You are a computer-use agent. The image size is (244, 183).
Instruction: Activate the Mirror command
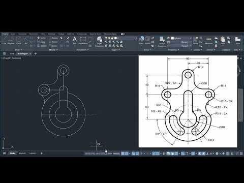point(53,42)
